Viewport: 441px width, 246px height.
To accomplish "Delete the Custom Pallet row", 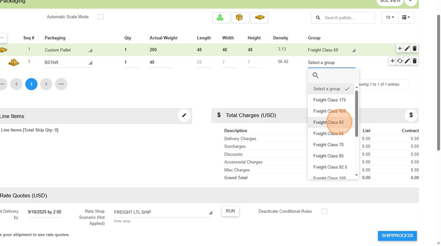I will pos(415,48).
